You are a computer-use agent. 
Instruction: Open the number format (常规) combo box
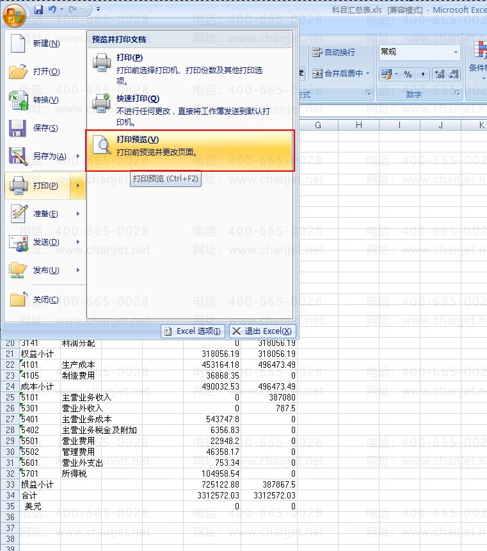coord(420,52)
